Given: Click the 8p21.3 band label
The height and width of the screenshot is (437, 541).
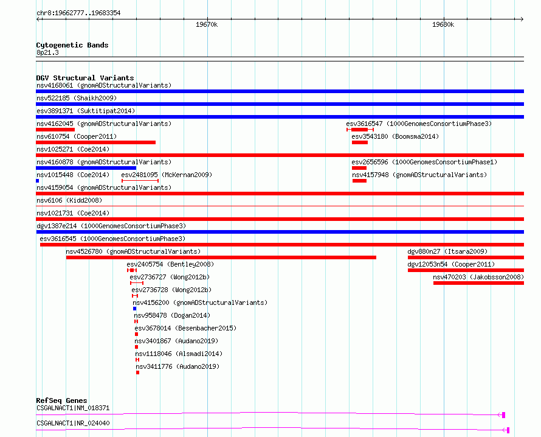Looking at the screenshot, I should (47, 52).
